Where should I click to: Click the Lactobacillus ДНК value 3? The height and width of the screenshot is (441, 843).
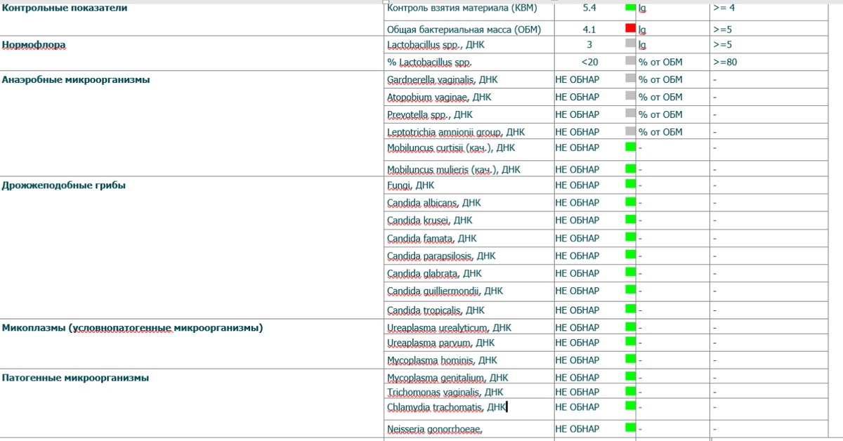click(589, 44)
